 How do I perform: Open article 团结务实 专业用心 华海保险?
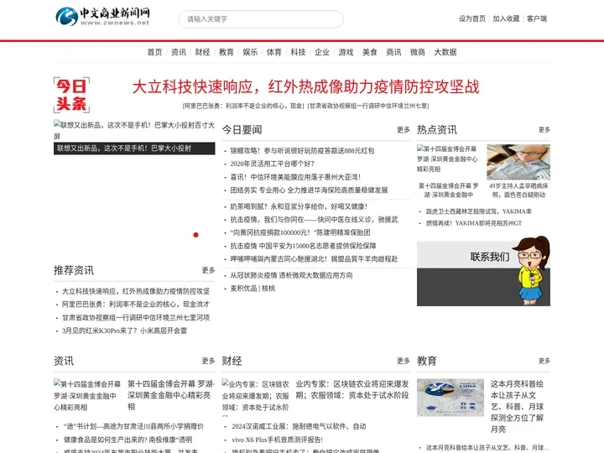pos(309,190)
